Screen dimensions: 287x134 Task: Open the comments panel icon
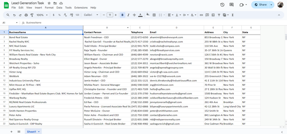click(232, 5)
